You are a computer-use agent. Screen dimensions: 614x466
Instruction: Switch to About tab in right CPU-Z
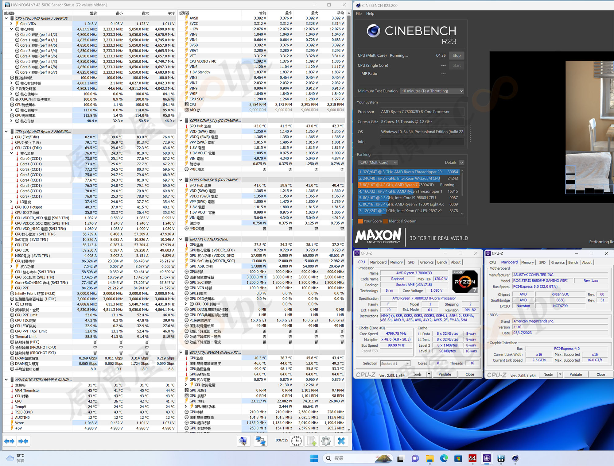(587, 263)
